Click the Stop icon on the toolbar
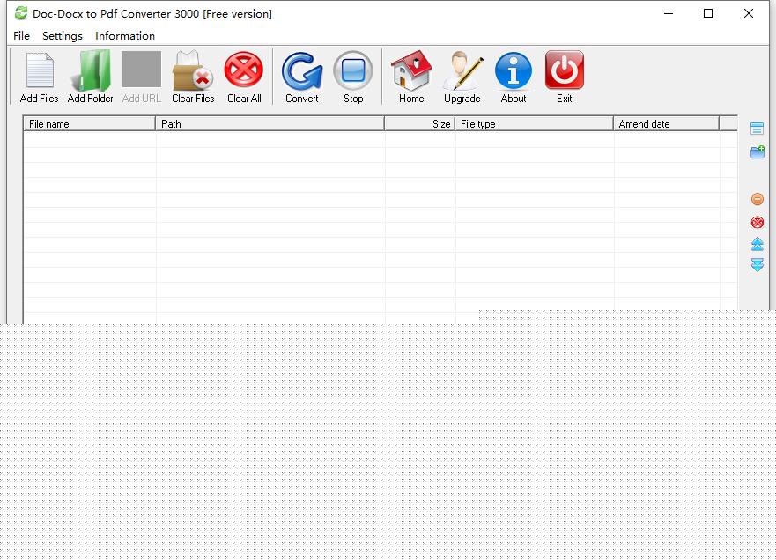 point(353,75)
